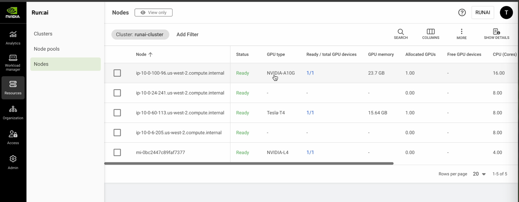Screen dimensions: 519x202
Task: Click the horizontal table scrollbar
Action: pos(249,164)
